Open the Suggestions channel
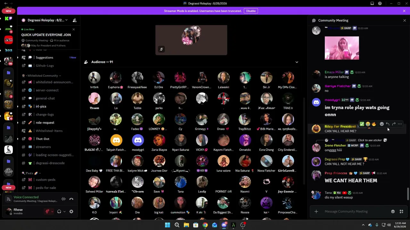 click(x=49, y=57)
